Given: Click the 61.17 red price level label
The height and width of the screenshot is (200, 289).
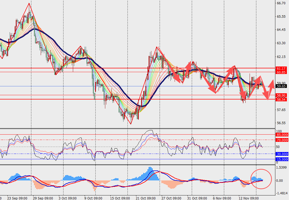Looking at the screenshot, I should pyautogui.click(x=281, y=69).
